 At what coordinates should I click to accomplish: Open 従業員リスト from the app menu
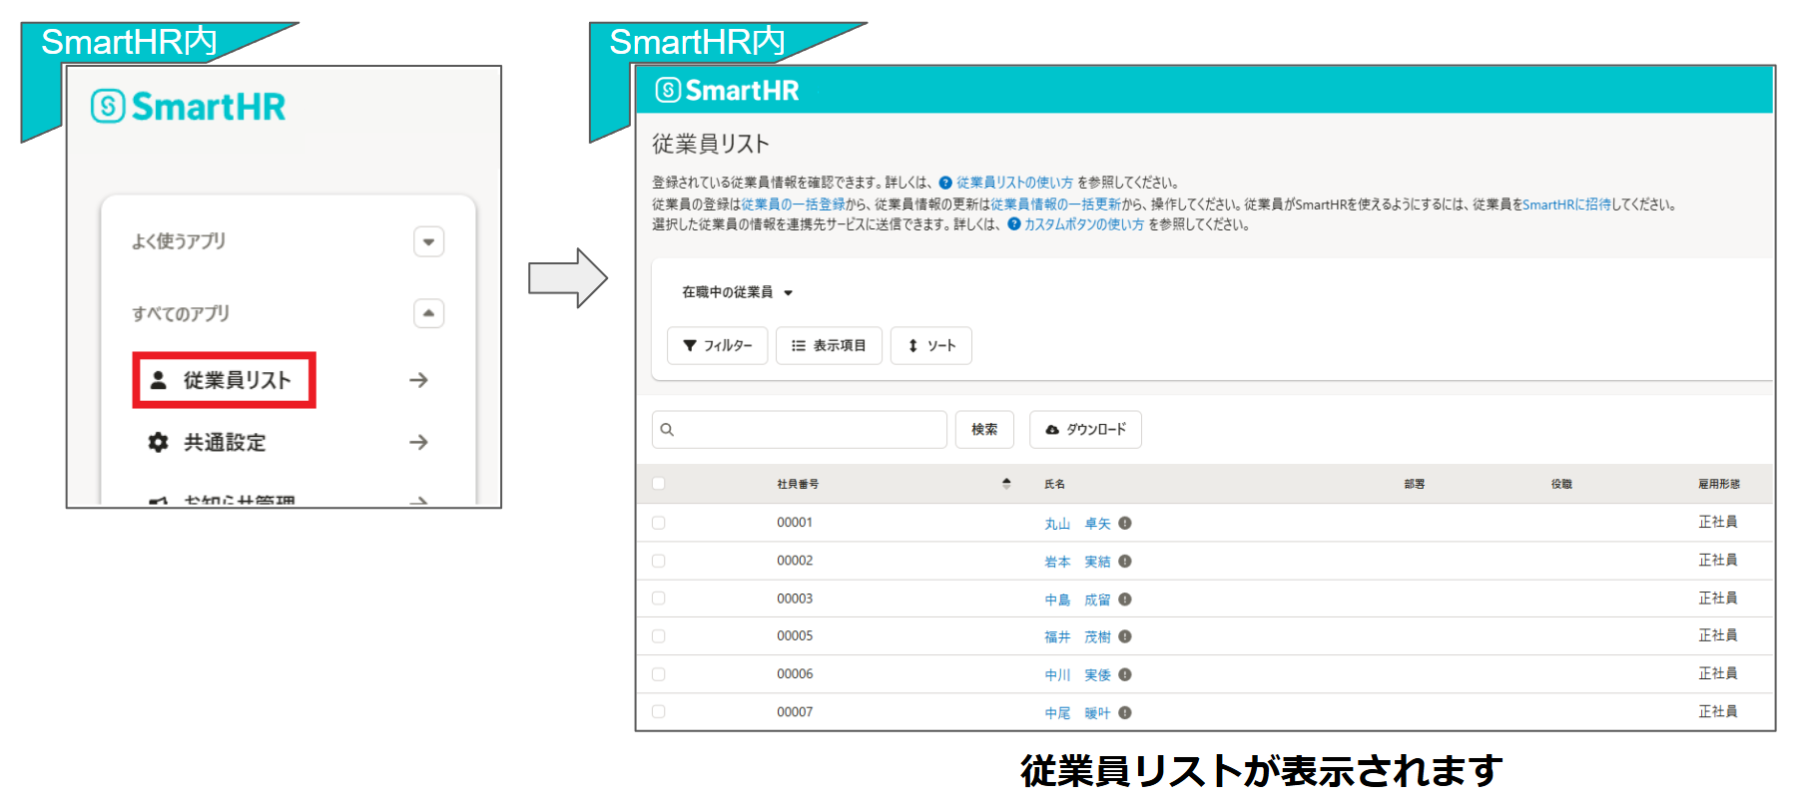point(225,380)
